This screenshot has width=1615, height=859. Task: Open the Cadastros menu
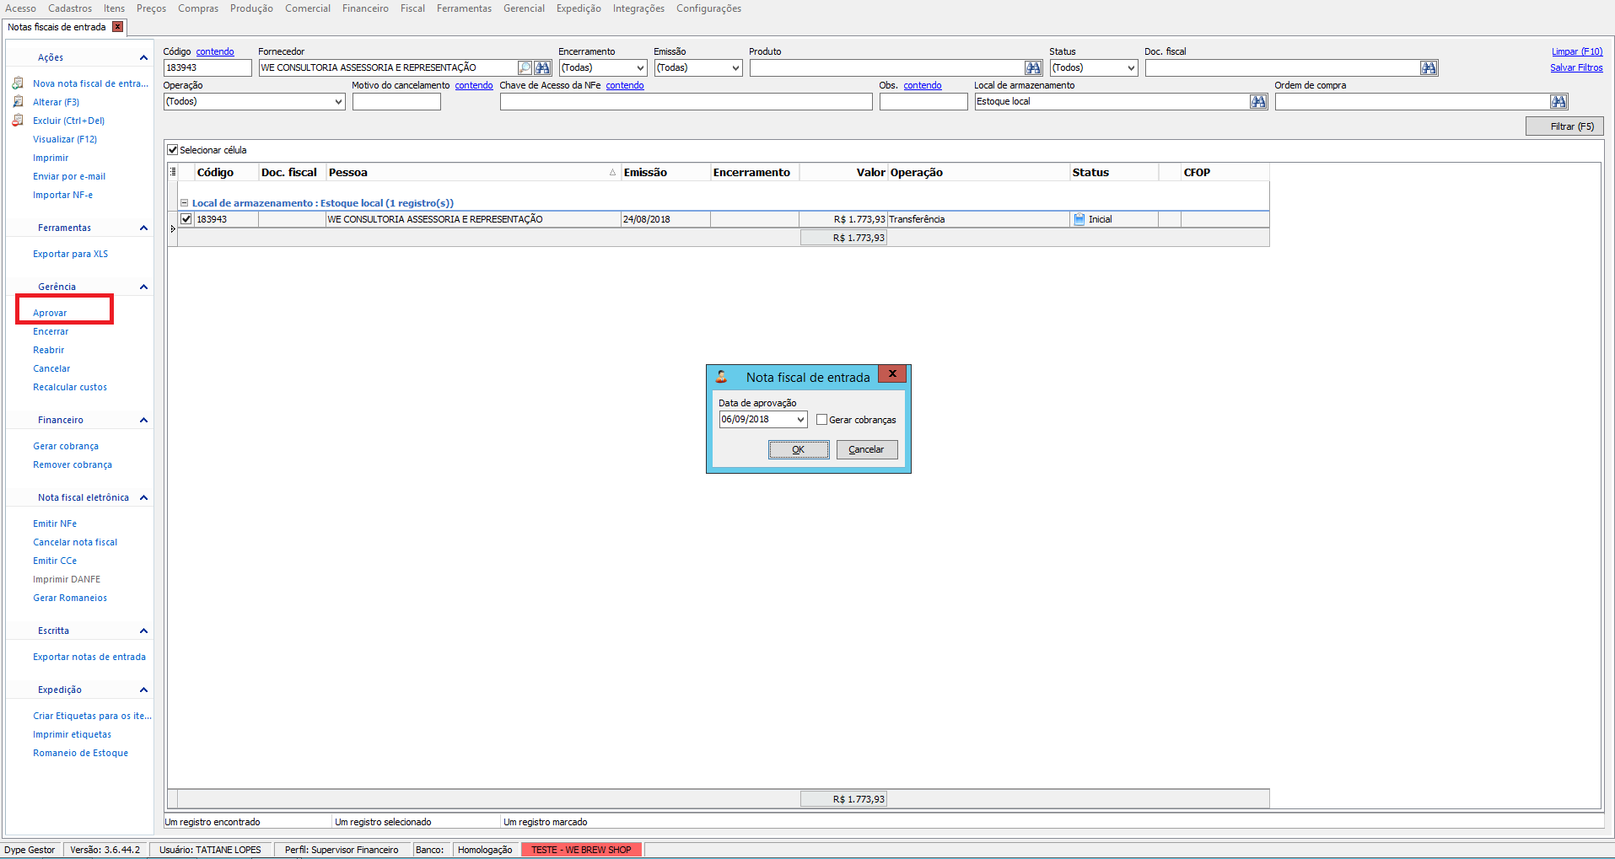[70, 8]
